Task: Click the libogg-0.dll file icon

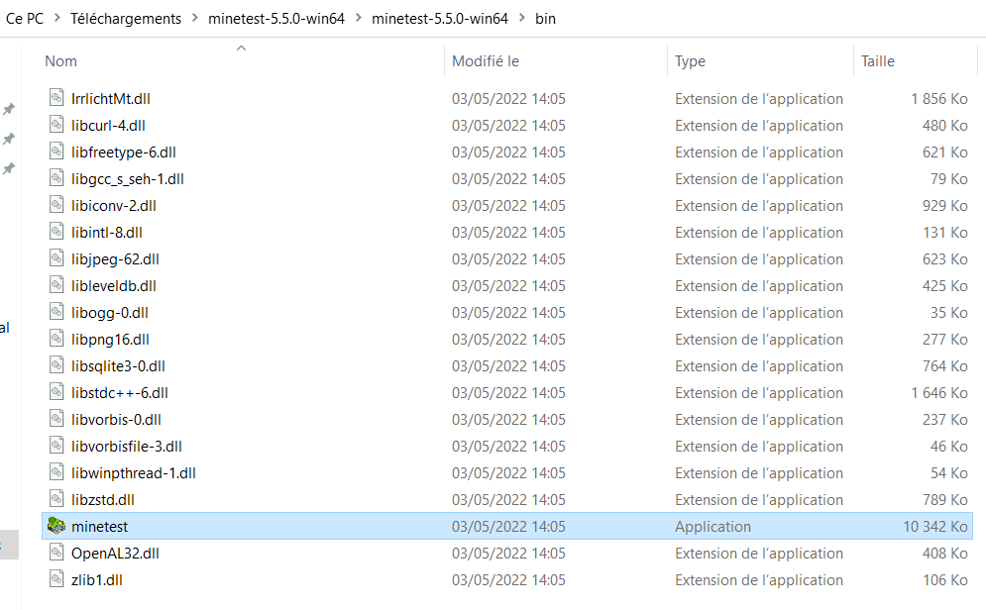Action: pos(56,312)
